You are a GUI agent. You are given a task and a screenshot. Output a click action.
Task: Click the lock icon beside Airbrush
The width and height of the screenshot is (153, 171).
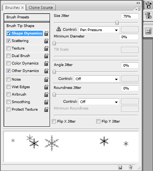[46, 94]
